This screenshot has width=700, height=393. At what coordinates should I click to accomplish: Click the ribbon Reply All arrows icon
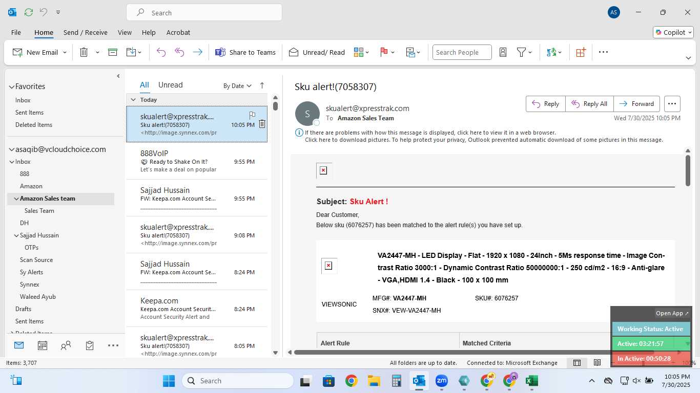[179, 52]
